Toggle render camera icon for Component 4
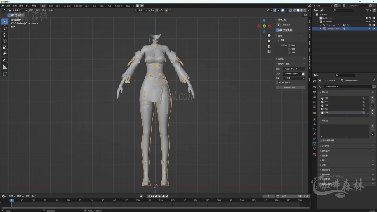This screenshot has height=212, width=377. (x=374, y=29)
